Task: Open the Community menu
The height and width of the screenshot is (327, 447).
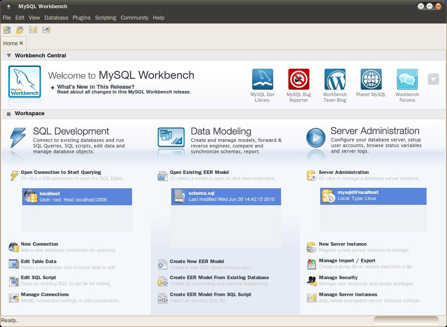Action: coord(135,18)
